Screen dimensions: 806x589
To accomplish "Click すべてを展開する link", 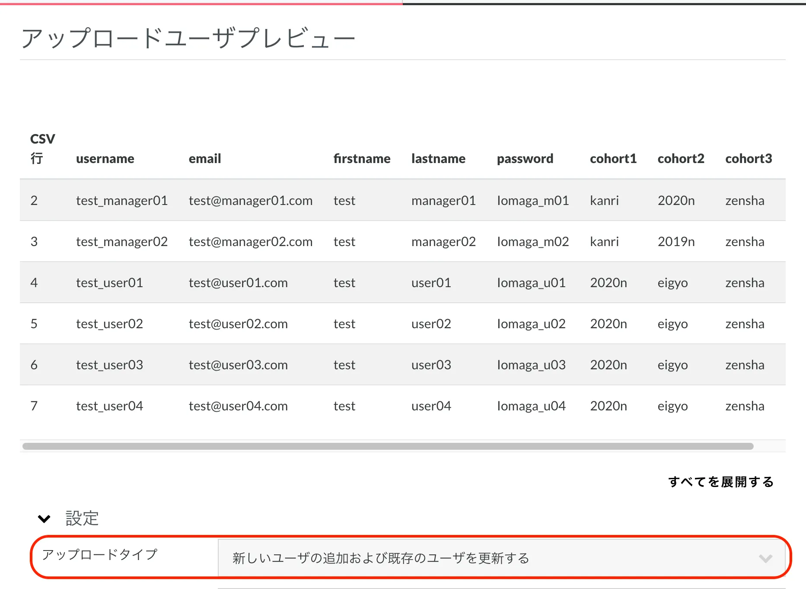I will (x=721, y=482).
